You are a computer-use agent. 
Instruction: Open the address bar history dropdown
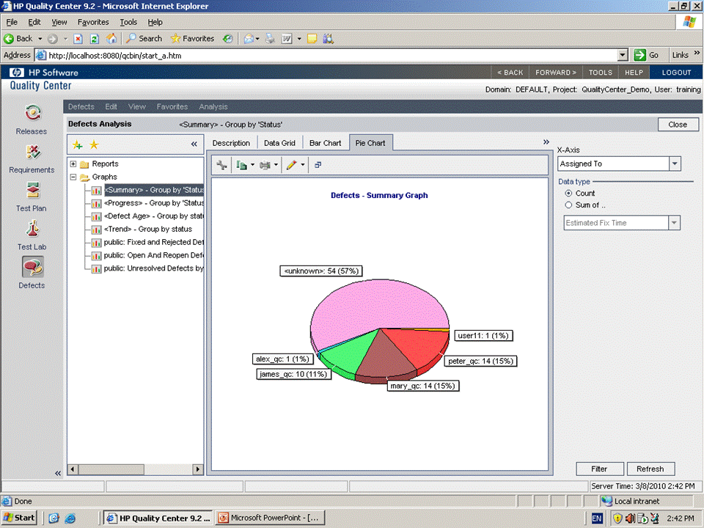(623, 55)
